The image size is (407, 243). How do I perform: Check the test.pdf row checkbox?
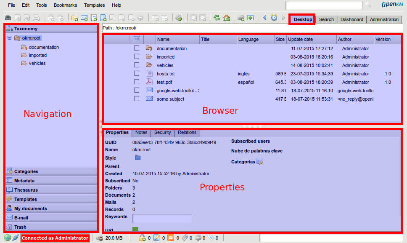137,82
